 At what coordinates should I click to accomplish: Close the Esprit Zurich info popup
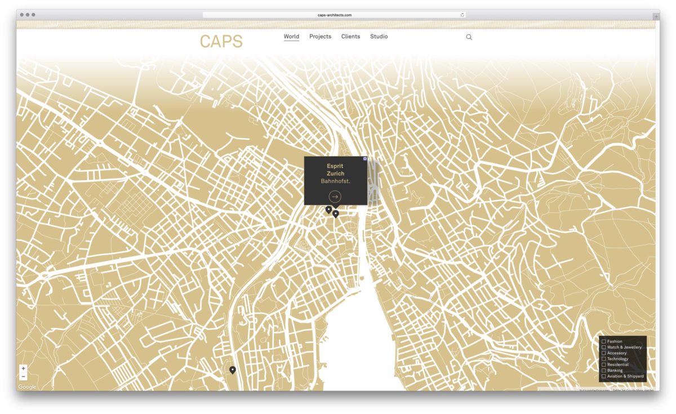point(364,159)
